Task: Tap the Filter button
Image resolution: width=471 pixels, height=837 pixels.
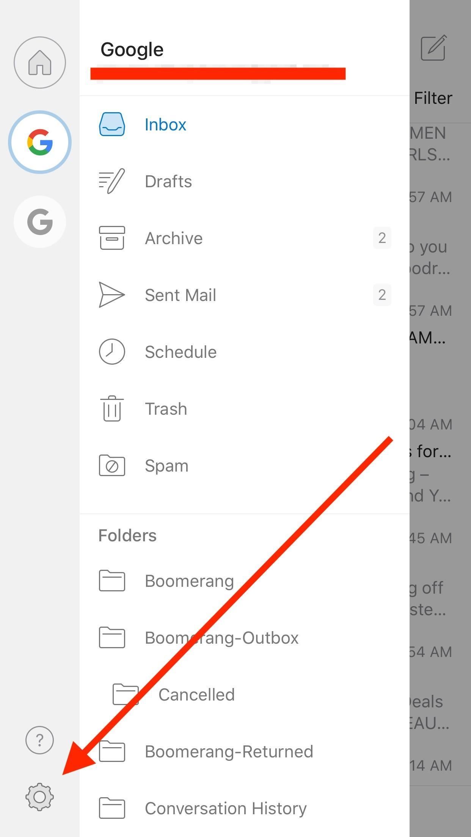Action: [433, 98]
